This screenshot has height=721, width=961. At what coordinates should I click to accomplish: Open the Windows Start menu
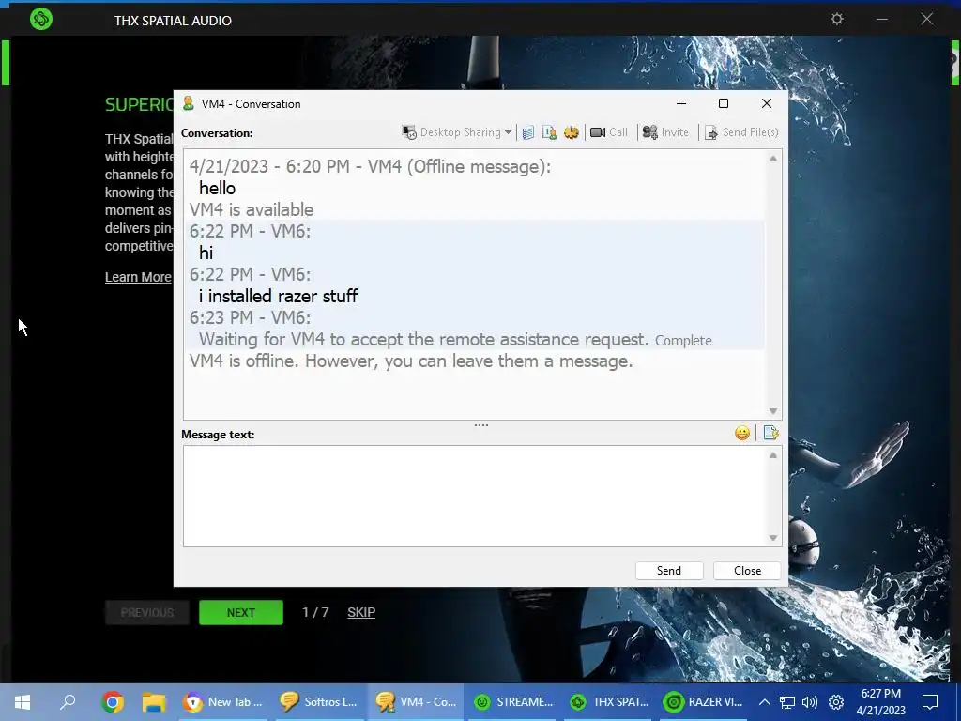pyautogui.click(x=23, y=702)
